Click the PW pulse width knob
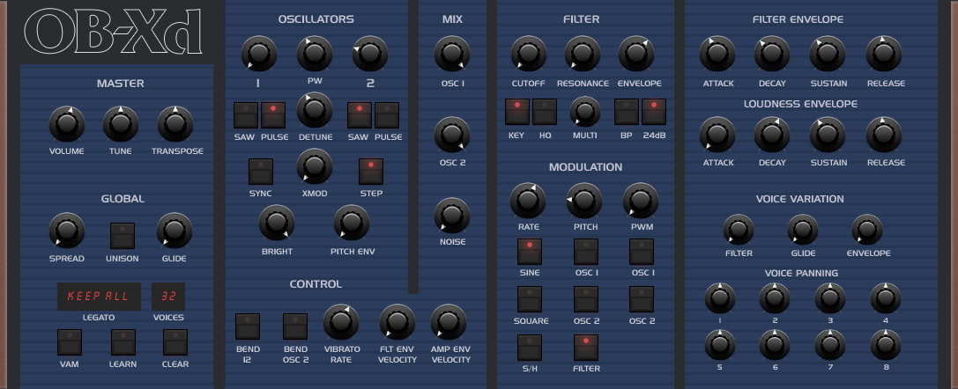The width and height of the screenshot is (958, 389). click(315, 54)
